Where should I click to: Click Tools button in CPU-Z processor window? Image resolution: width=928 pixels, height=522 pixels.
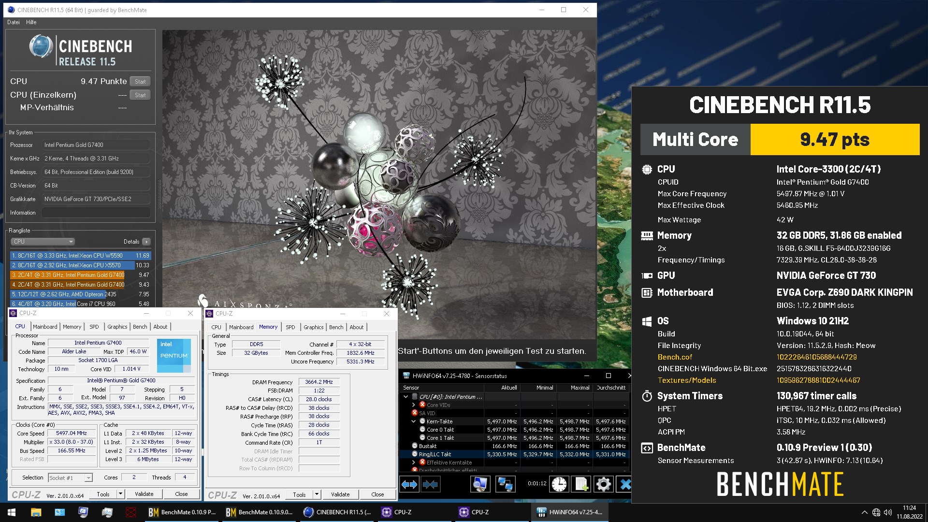103,494
